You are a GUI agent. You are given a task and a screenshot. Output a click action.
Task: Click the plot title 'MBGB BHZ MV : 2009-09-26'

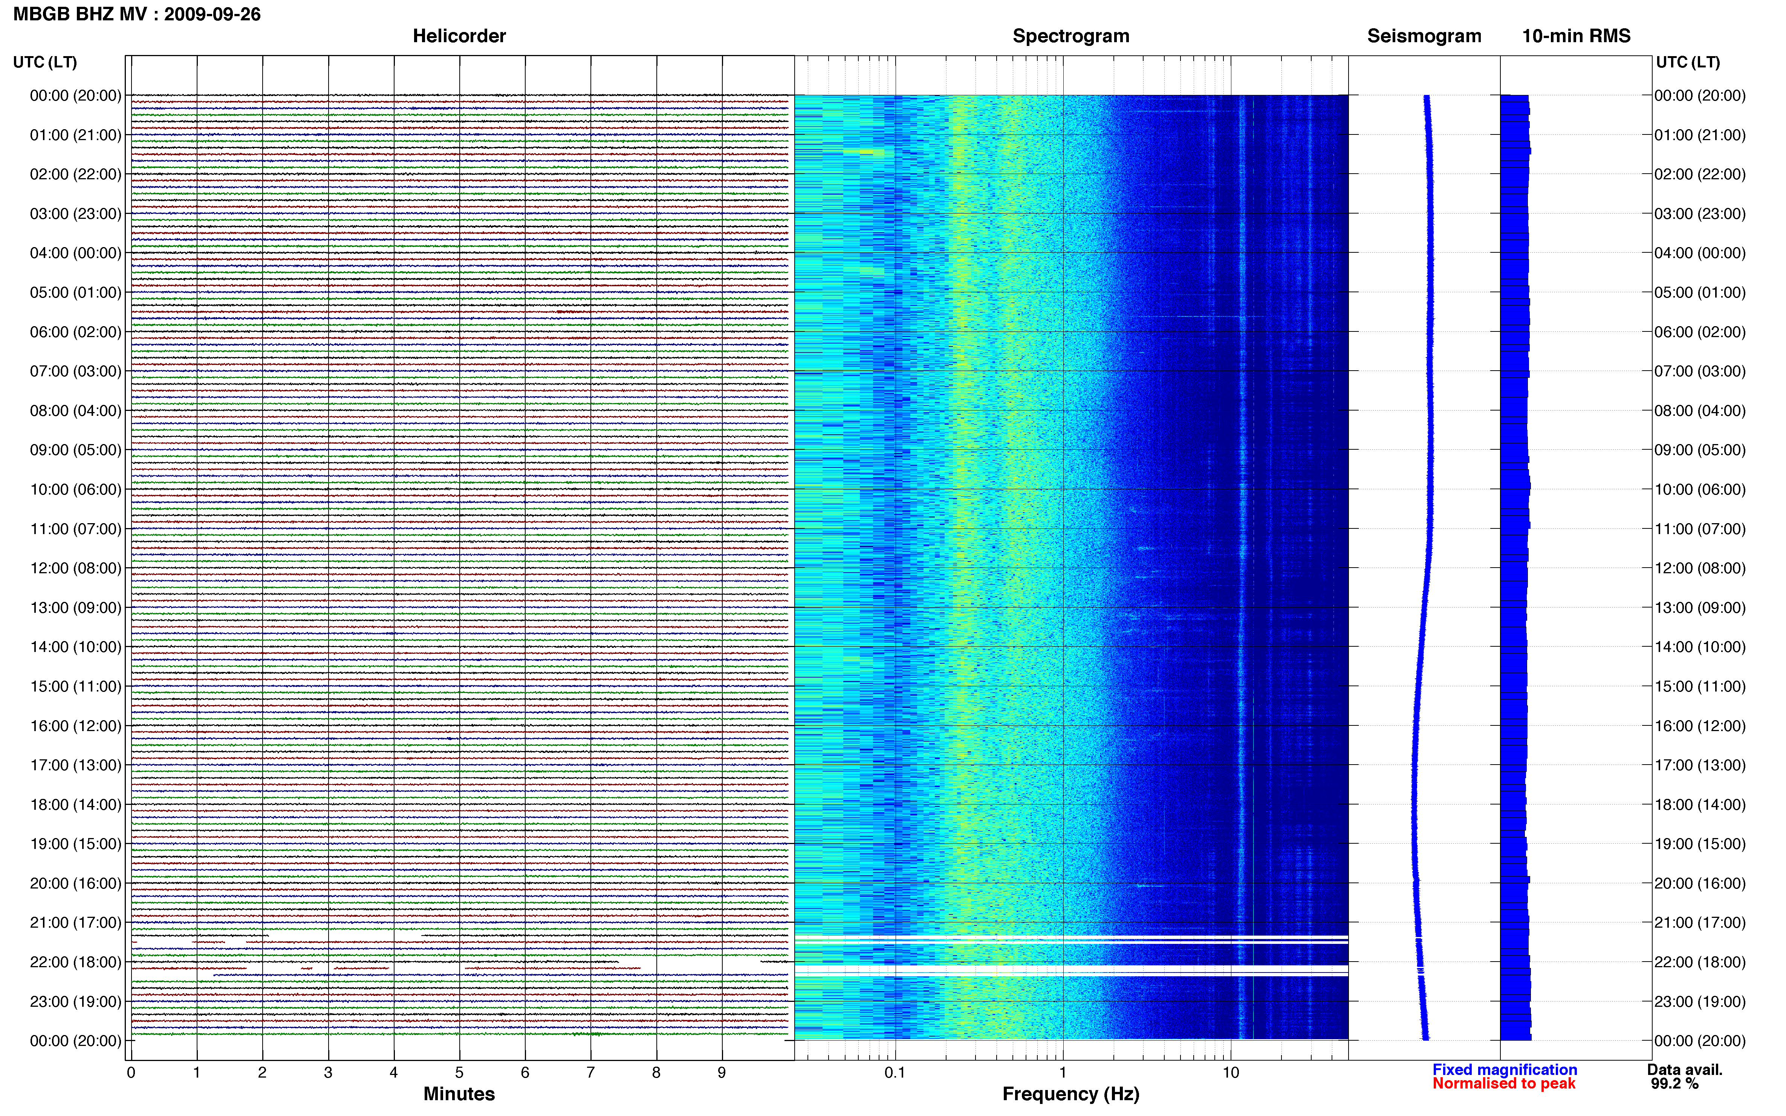click(137, 14)
